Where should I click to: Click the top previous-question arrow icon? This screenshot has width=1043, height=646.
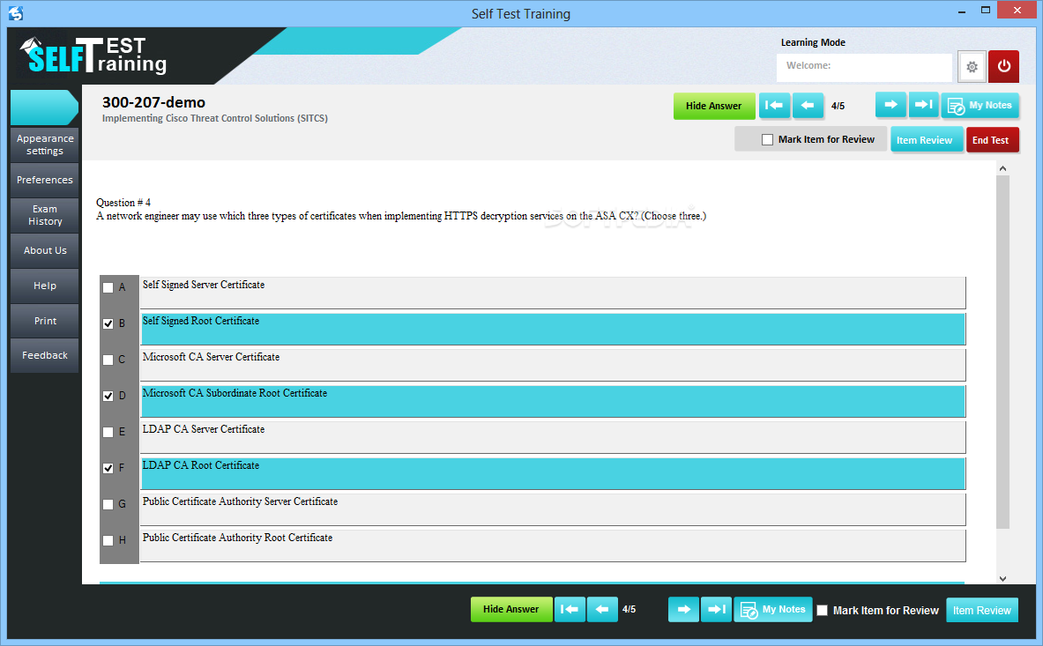[x=808, y=106]
